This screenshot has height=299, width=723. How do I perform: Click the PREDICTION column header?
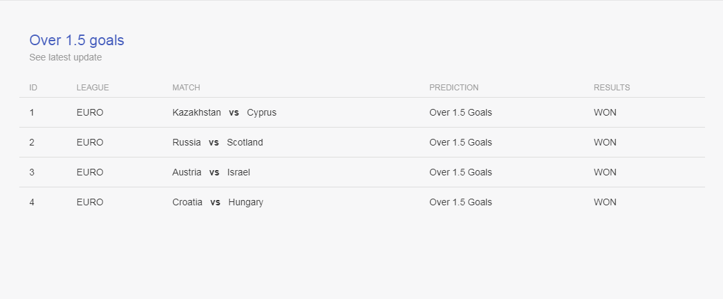pos(454,88)
